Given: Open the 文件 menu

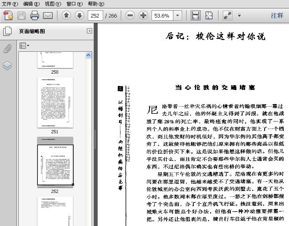Looking at the screenshot, I should pos(10,4).
